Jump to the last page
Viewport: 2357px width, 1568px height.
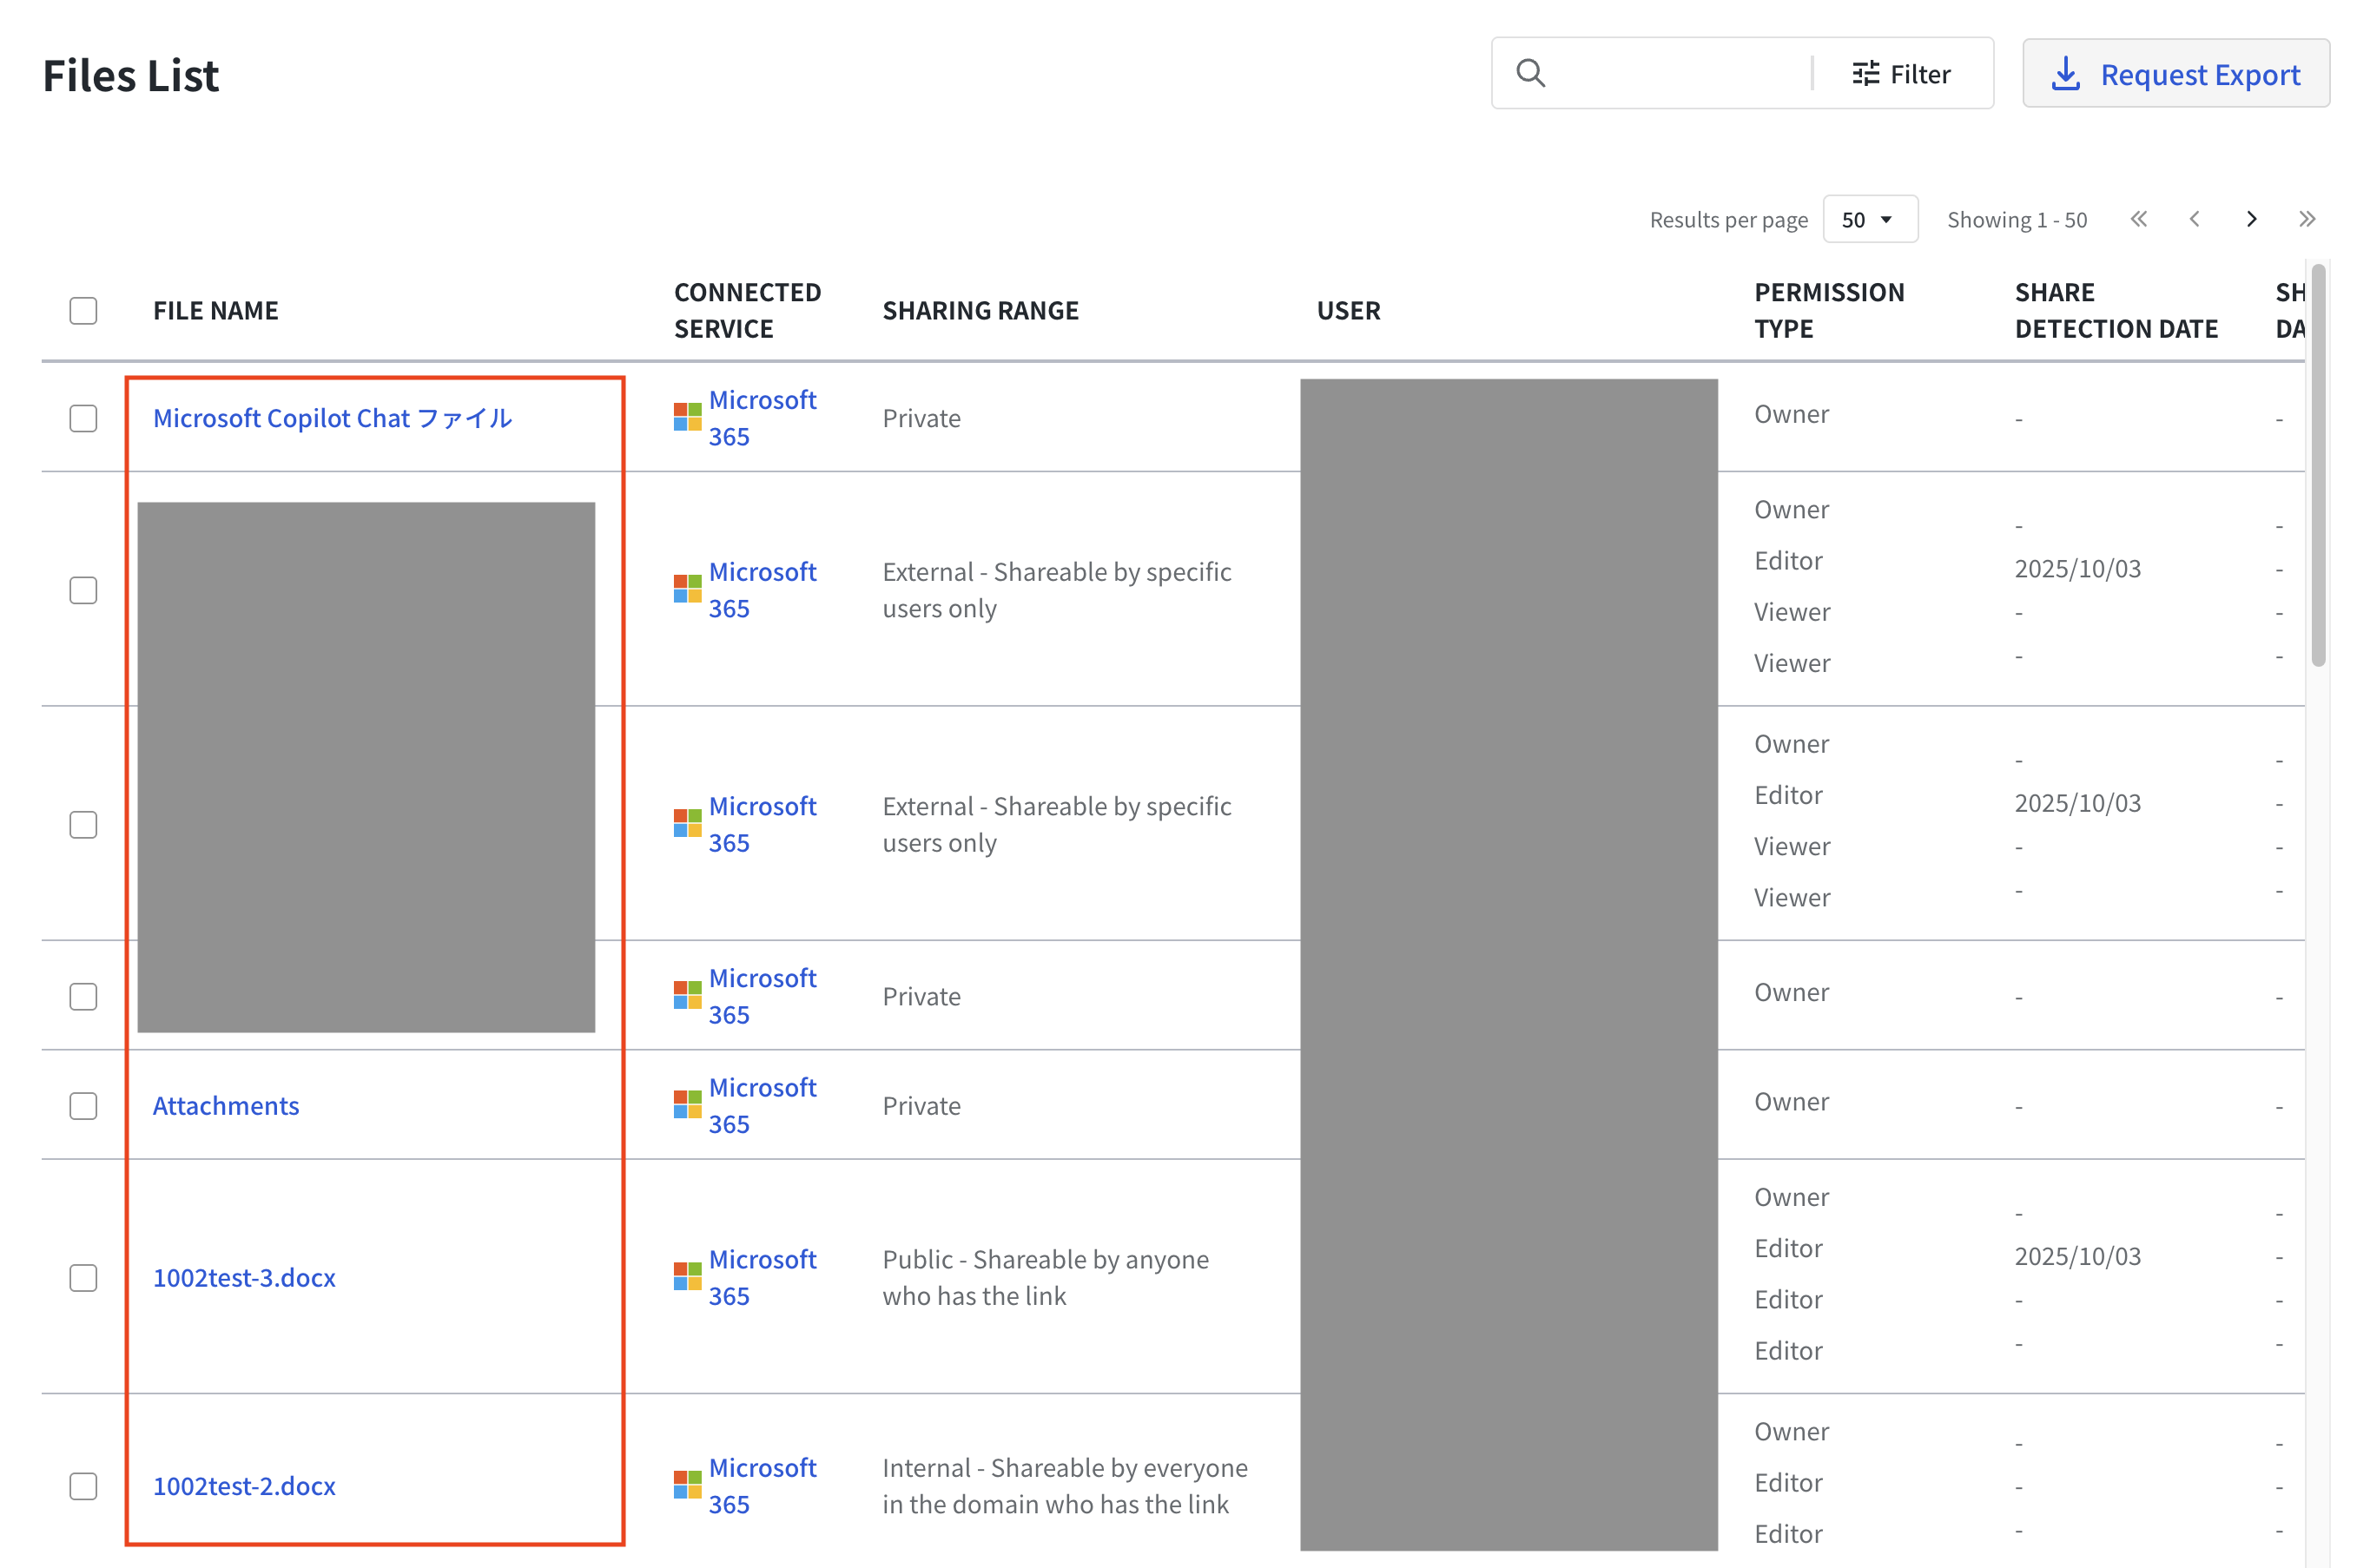coord(2306,219)
